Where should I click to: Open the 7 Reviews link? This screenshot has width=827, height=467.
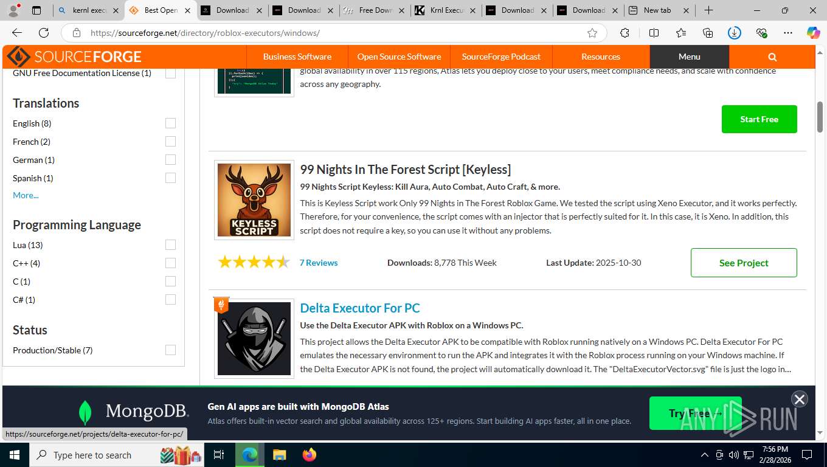pyautogui.click(x=319, y=263)
